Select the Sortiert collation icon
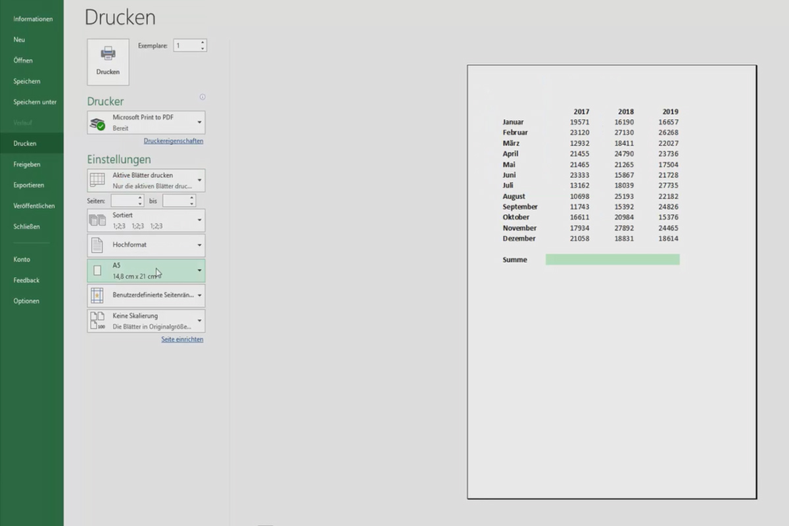This screenshot has width=789, height=526. tap(97, 220)
